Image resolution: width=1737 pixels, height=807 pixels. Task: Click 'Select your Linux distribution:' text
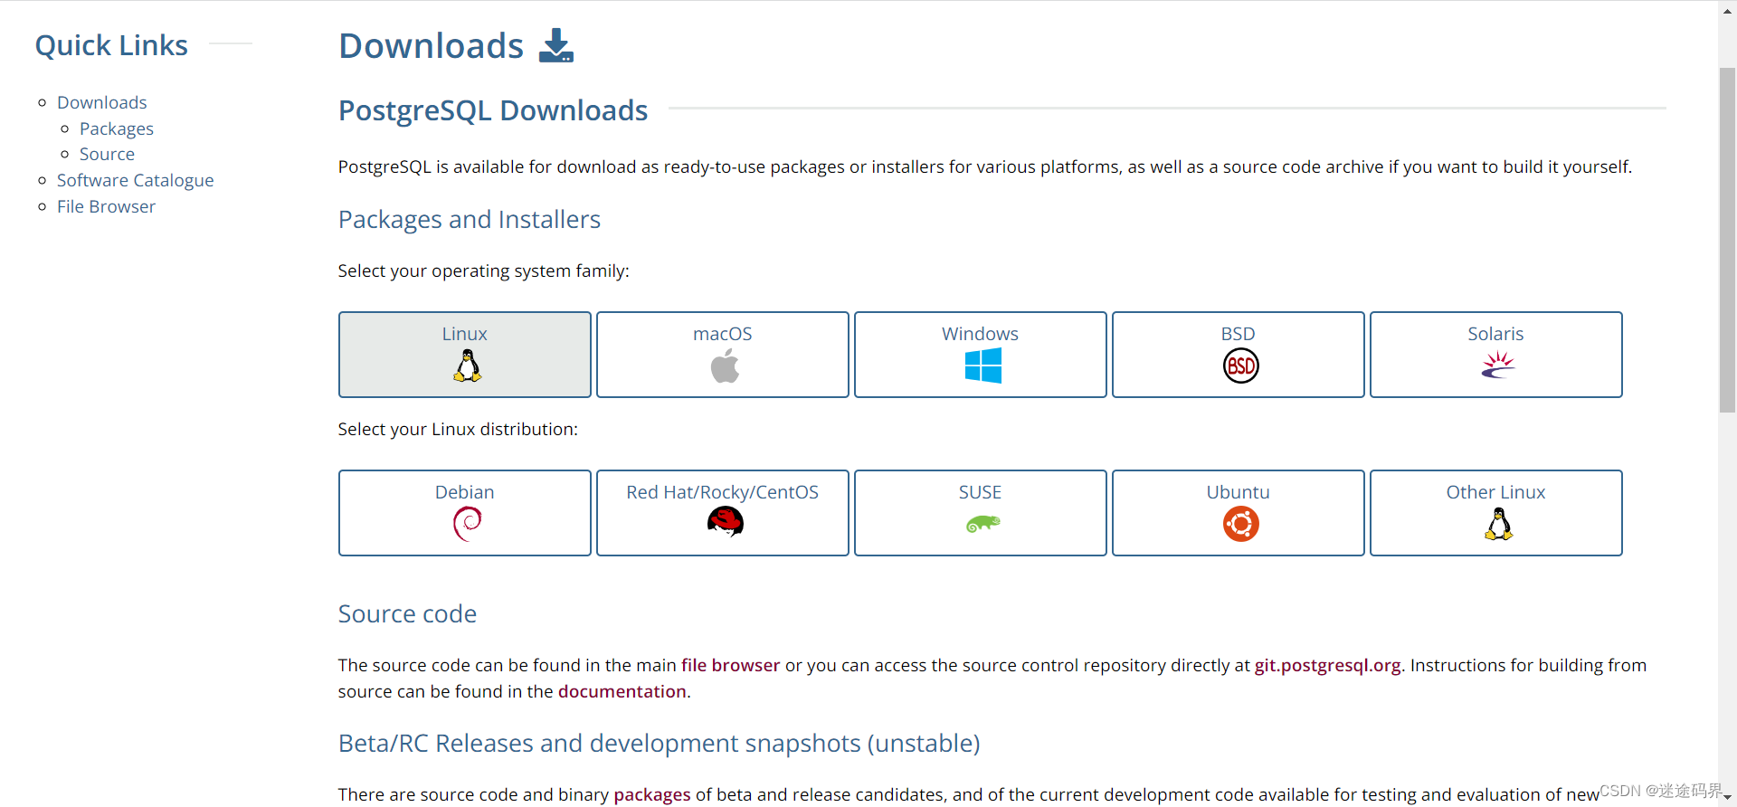click(458, 429)
